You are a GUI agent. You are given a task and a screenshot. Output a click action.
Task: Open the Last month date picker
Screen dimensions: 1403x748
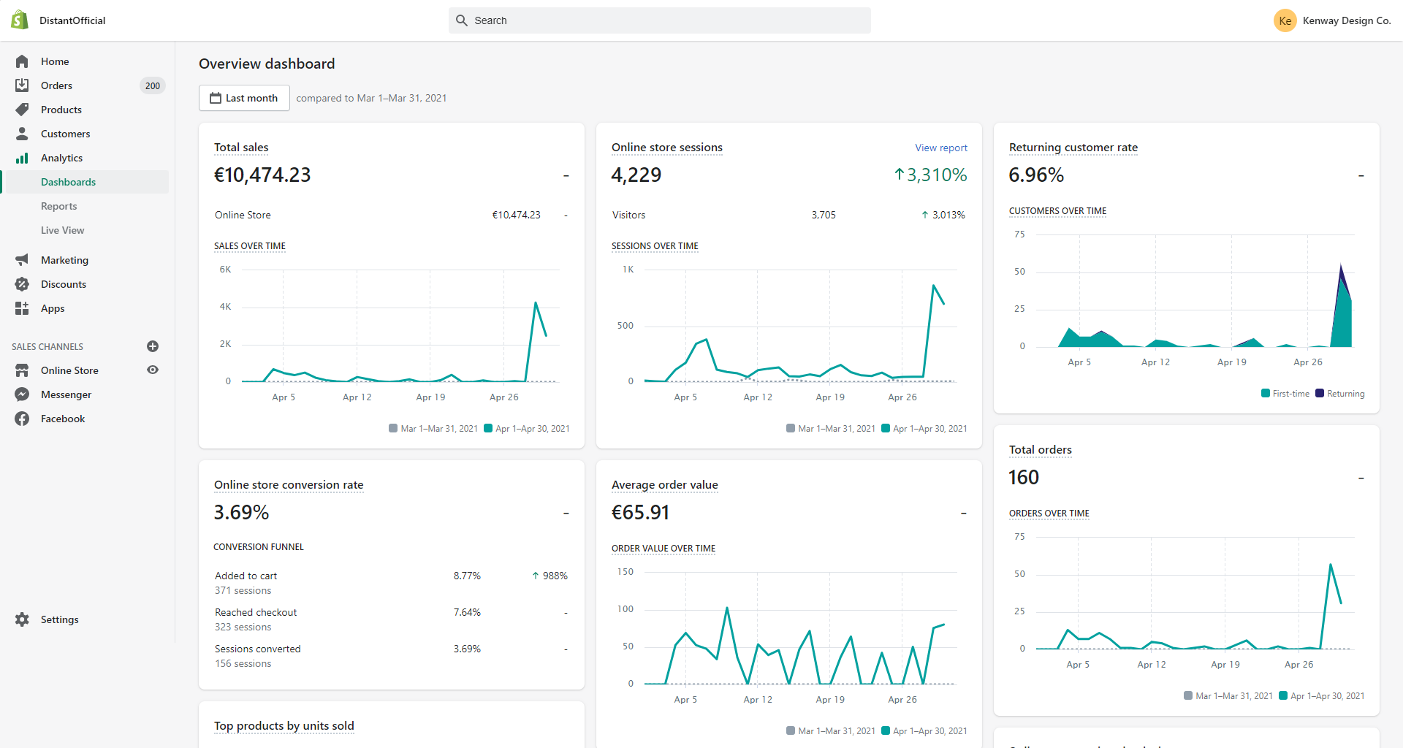pyautogui.click(x=244, y=98)
